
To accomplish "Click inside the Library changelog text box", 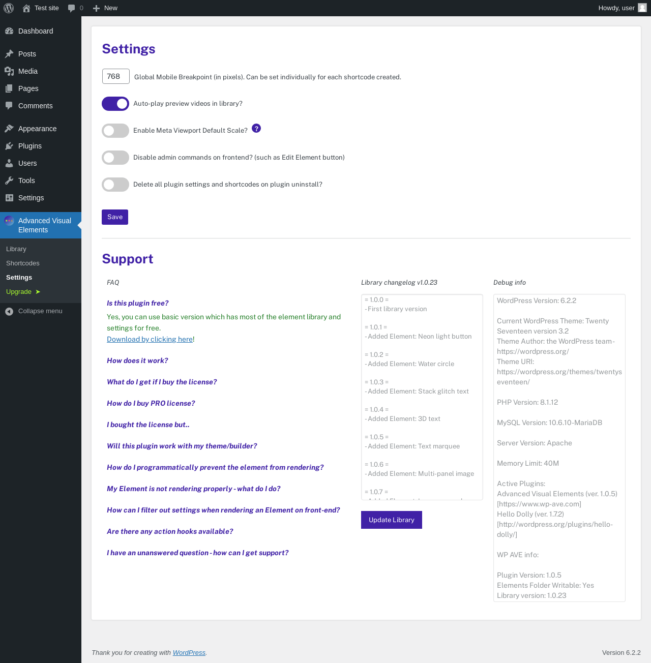I will [422, 397].
